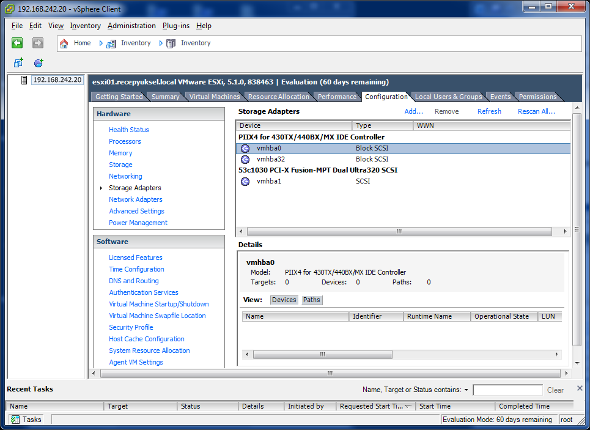Image resolution: width=590 pixels, height=430 pixels.
Task: Open the second breadcrumb dropdown arrow
Action: pyautogui.click(x=161, y=43)
